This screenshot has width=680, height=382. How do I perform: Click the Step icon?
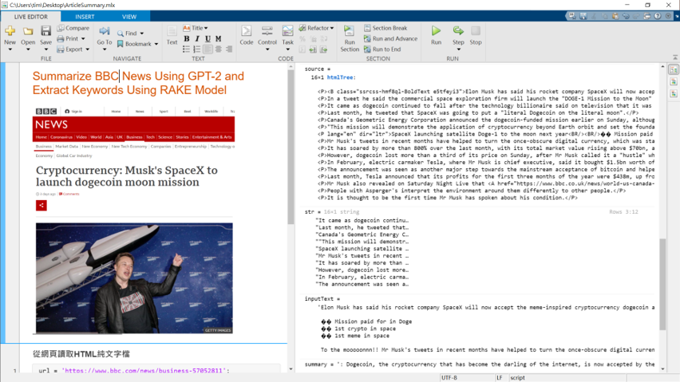pyautogui.click(x=458, y=31)
